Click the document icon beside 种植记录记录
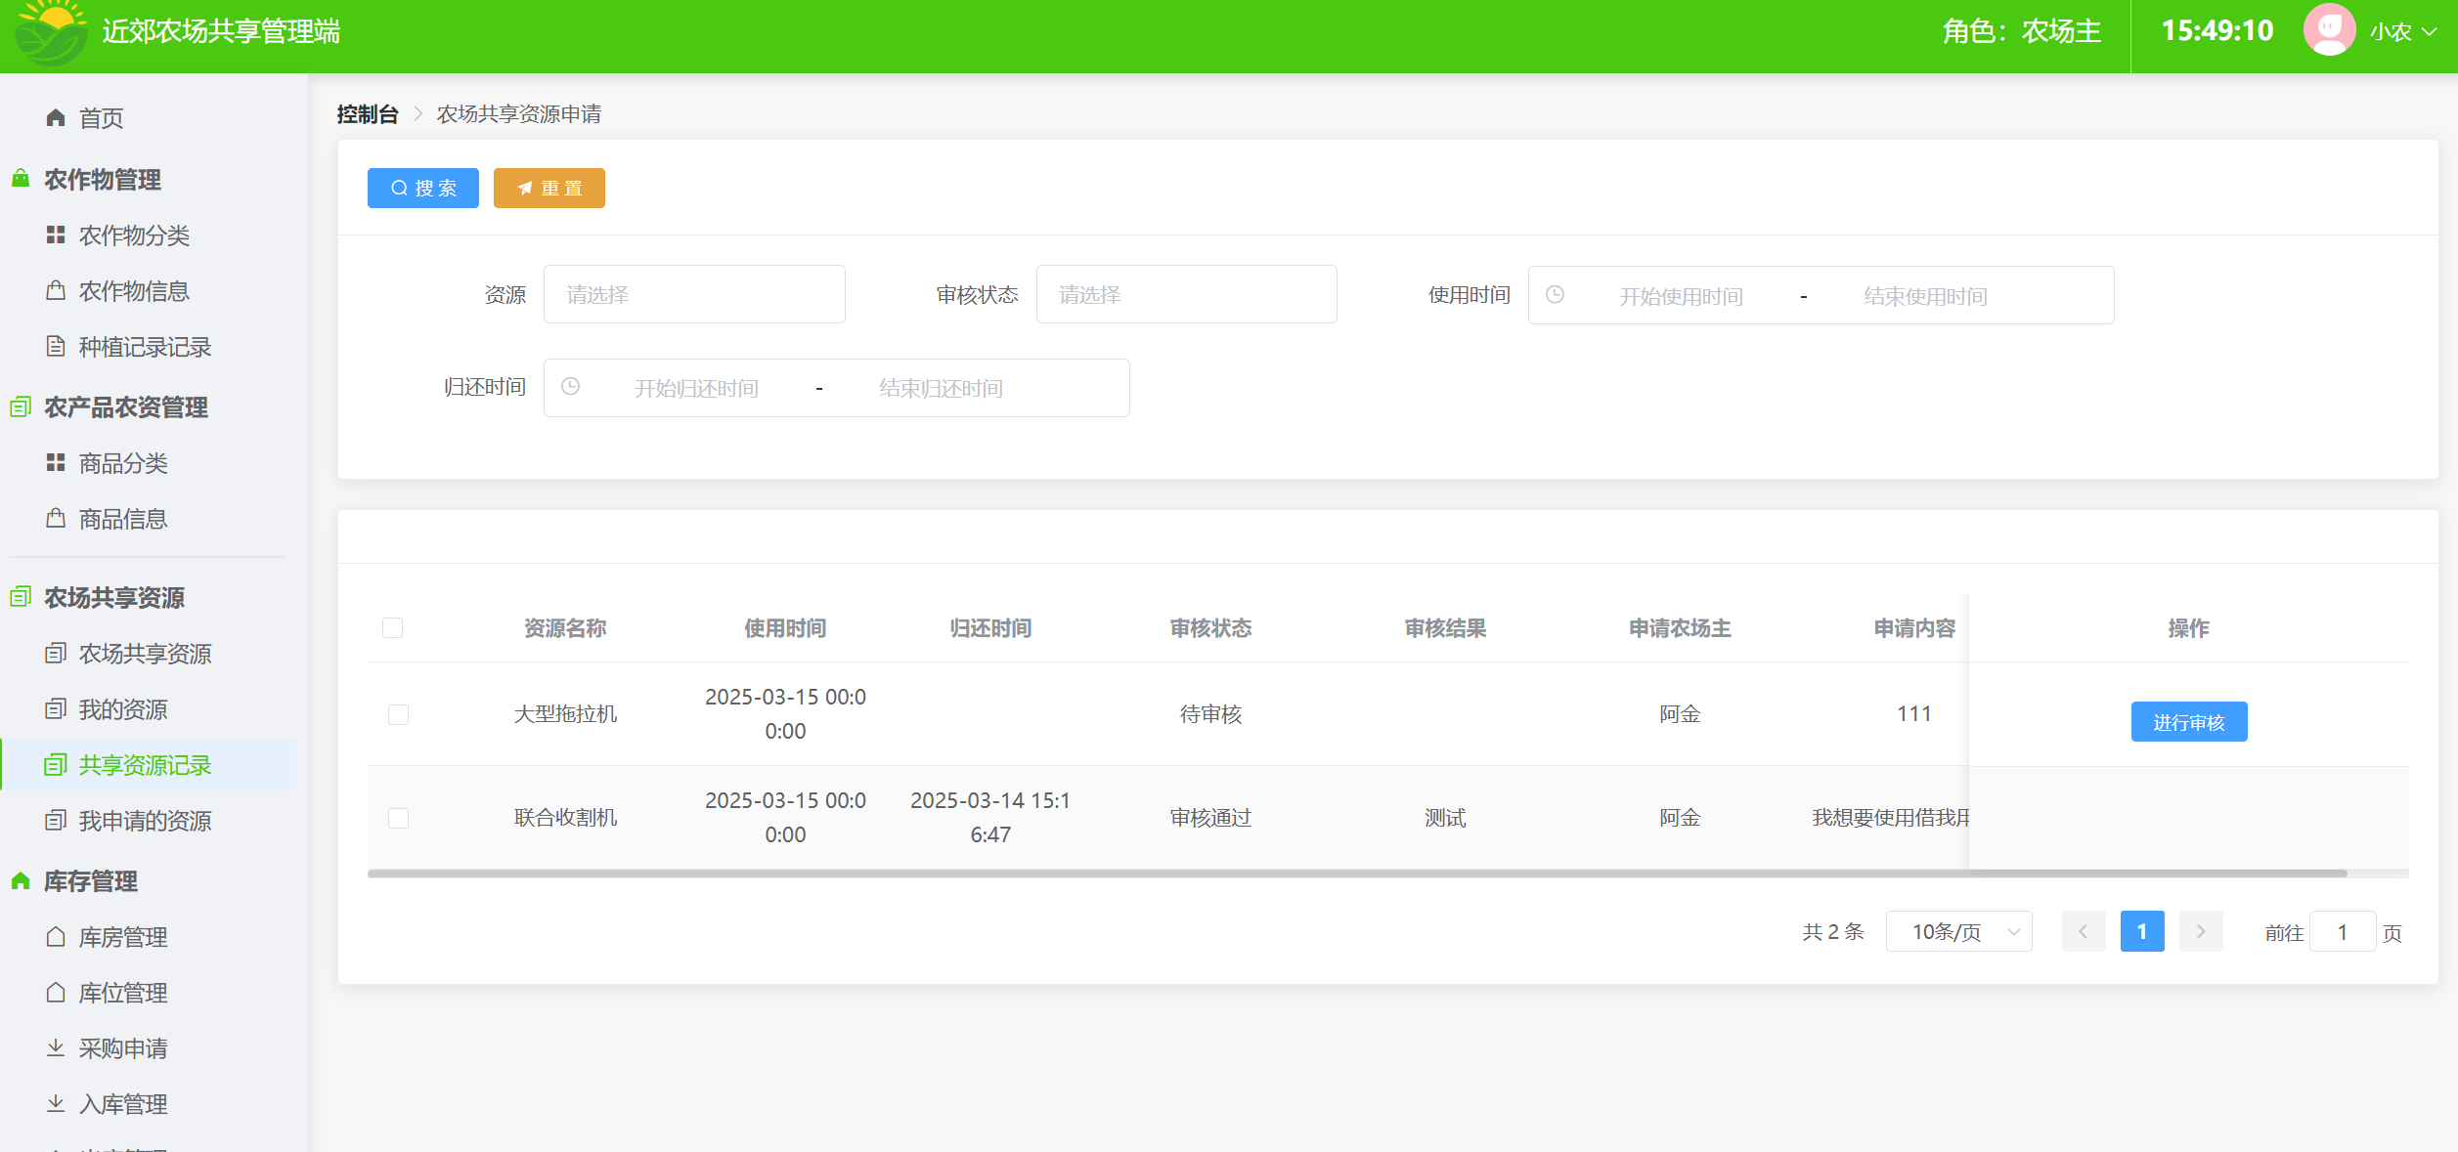The image size is (2458, 1152). pos(56,346)
